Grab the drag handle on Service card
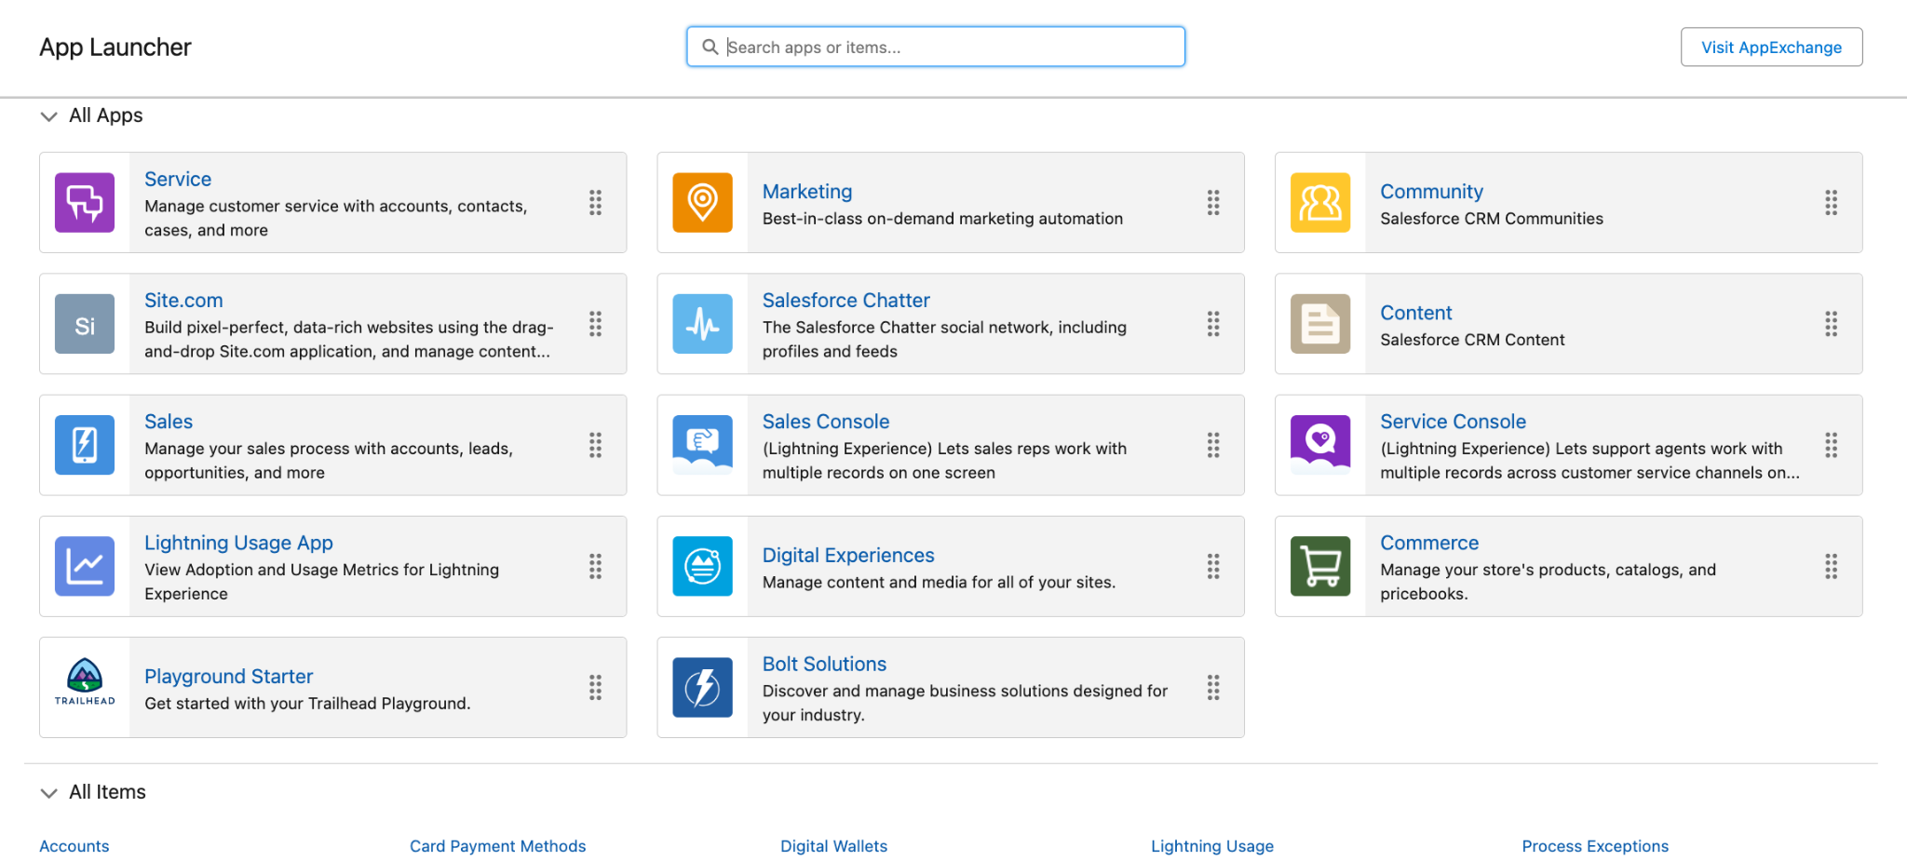Image resolution: width=1907 pixels, height=861 pixels. tap(595, 202)
